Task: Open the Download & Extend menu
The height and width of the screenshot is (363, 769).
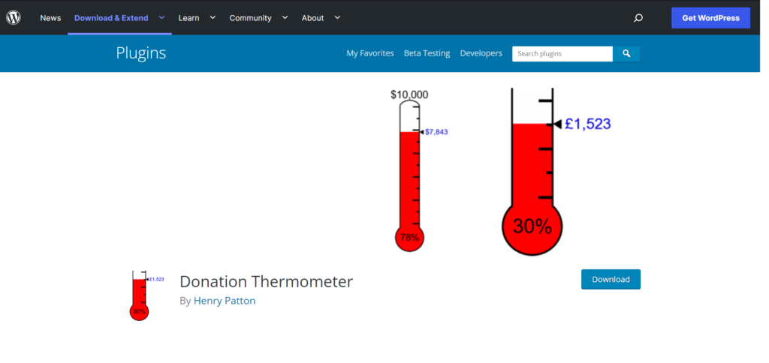Action: [111, 18]
